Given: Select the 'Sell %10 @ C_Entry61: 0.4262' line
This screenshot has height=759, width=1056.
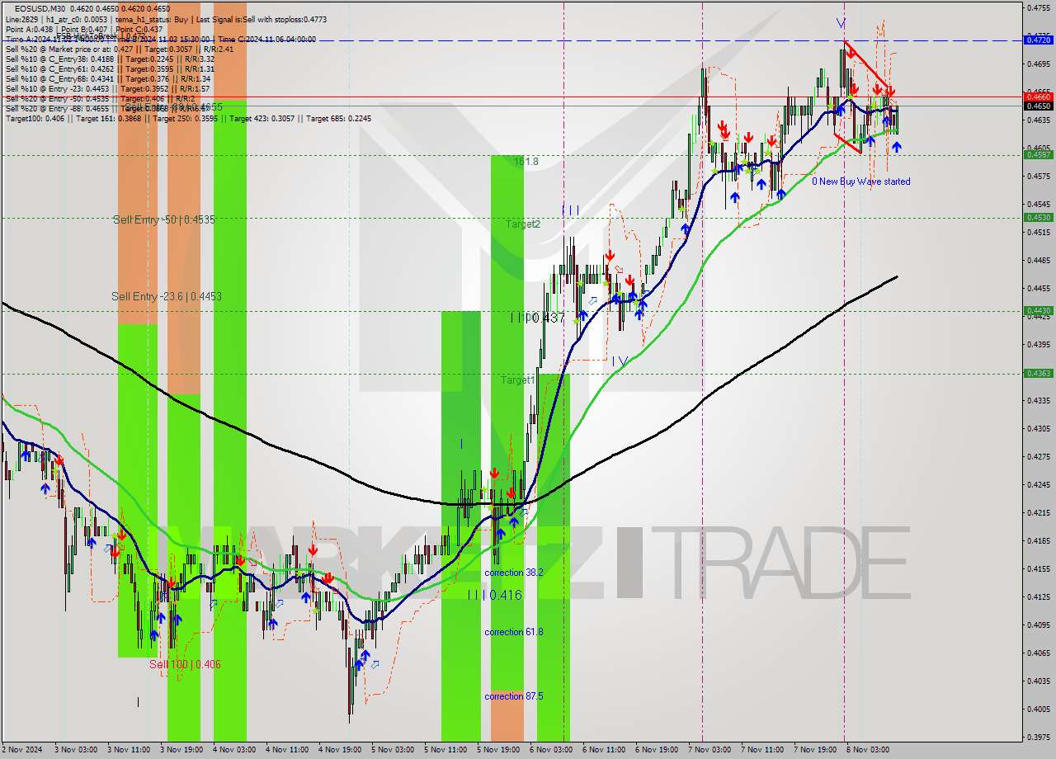Looking at the screenshot, I should (110, 69).
